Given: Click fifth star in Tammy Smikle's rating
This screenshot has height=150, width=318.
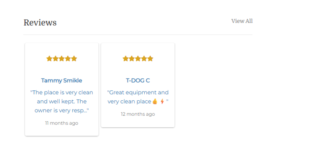Looking at the screenshot, I should pyautogui.click(x=74, y=58).
